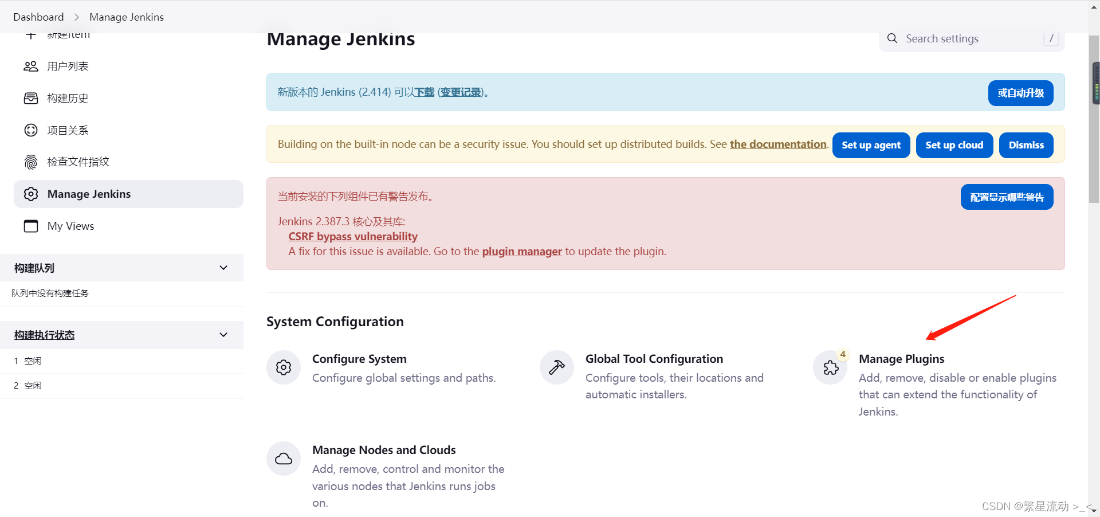Click Jenkins 2.387.3 核心及其库 text
Viewport: 1100px width, 517px height.
pos(341,222)
